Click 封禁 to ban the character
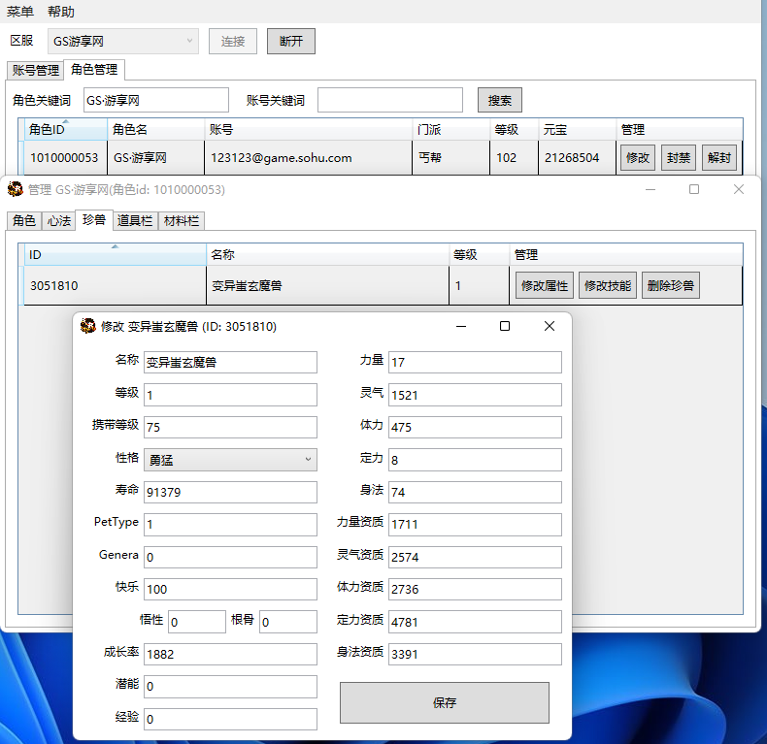The width and height of the screenshot is (767, 744). 678,158
